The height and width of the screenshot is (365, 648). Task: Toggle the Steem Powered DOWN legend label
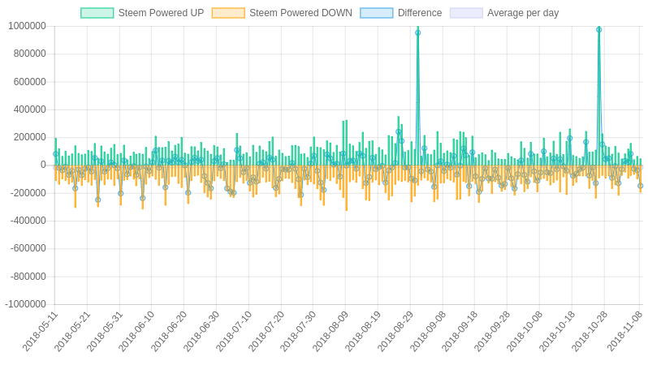[300, 13]
